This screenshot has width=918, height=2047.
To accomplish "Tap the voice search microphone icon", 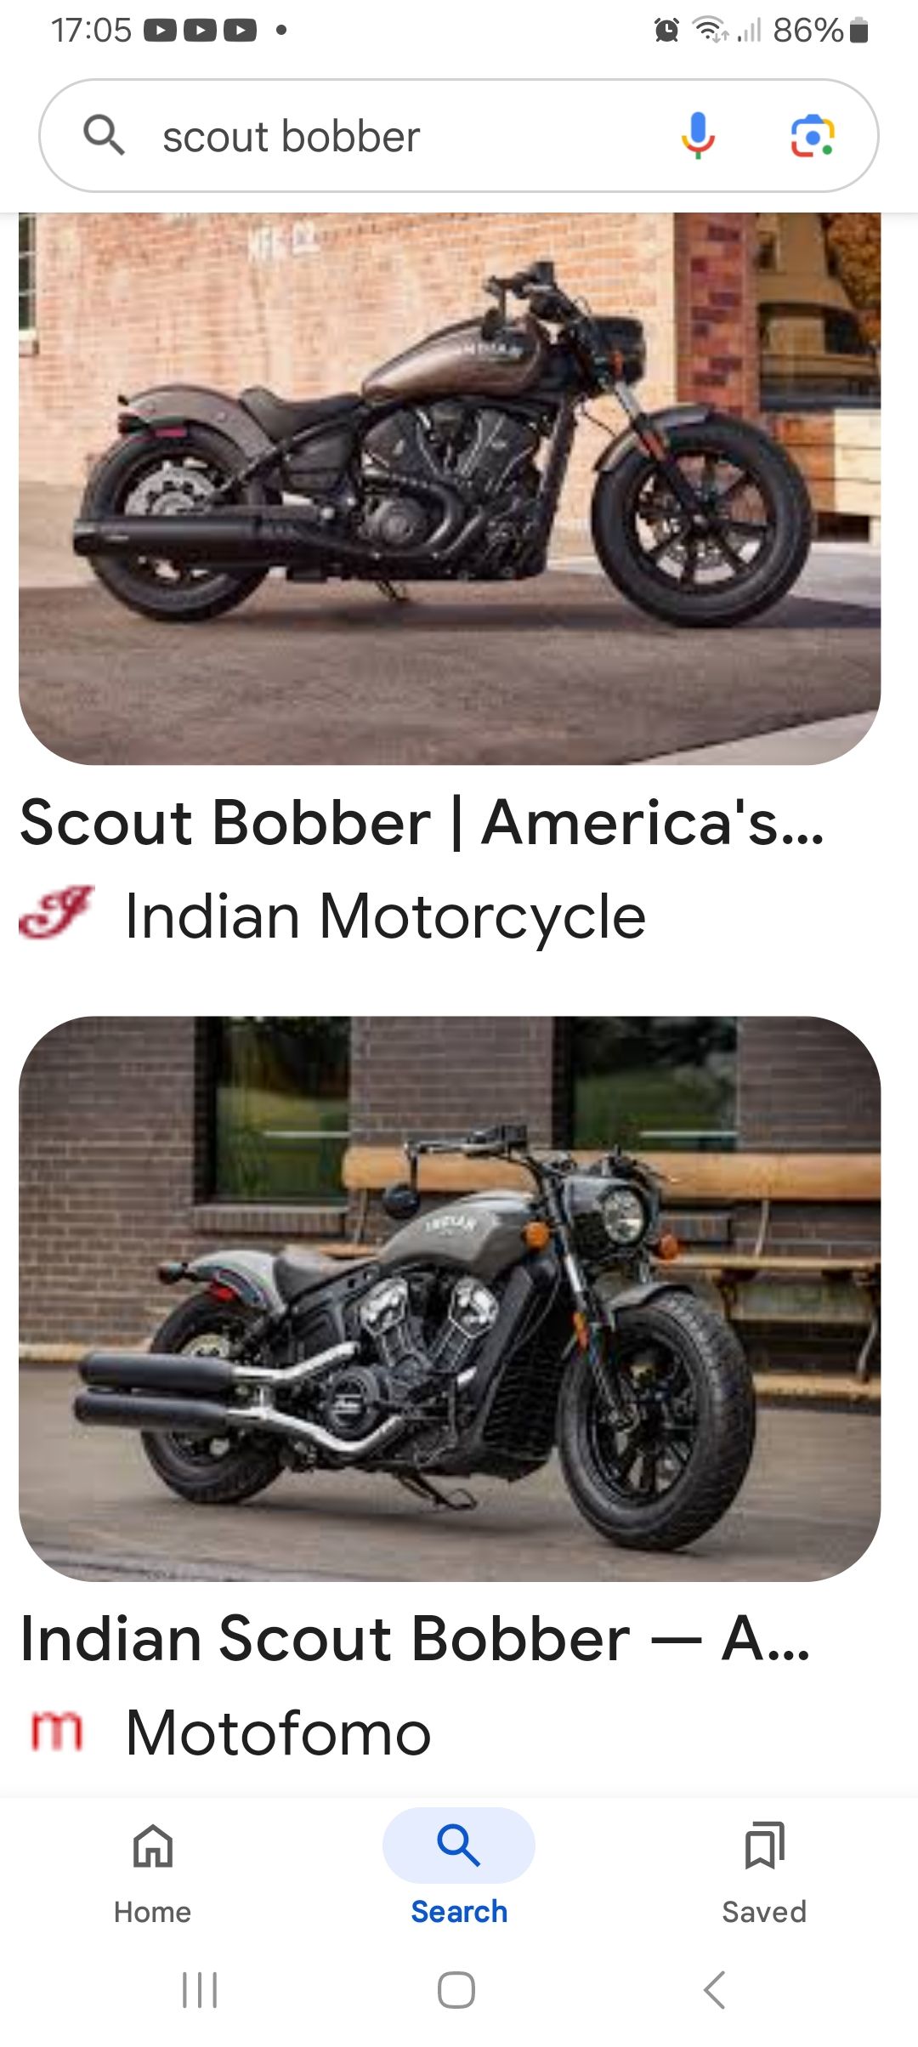I will click(698, 136).
